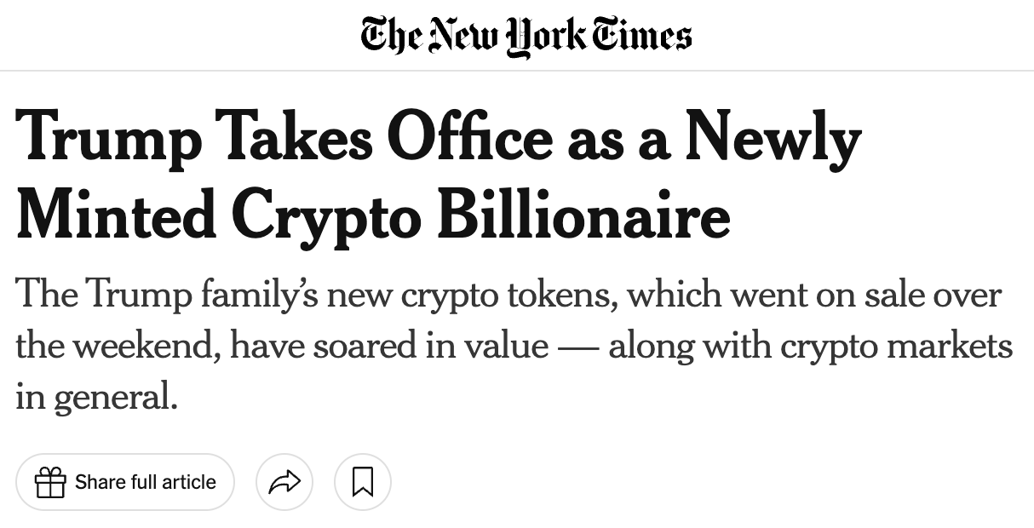Save the article with the bookmark icon
1034x528 pixels.
coord(363,482)
